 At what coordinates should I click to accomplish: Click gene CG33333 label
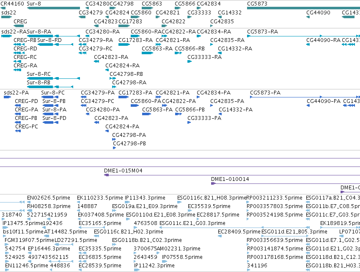pyautogui.click(x=199, y=12)
